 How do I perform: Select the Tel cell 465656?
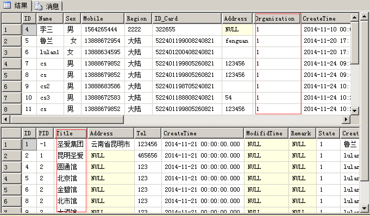click(148, 155)
